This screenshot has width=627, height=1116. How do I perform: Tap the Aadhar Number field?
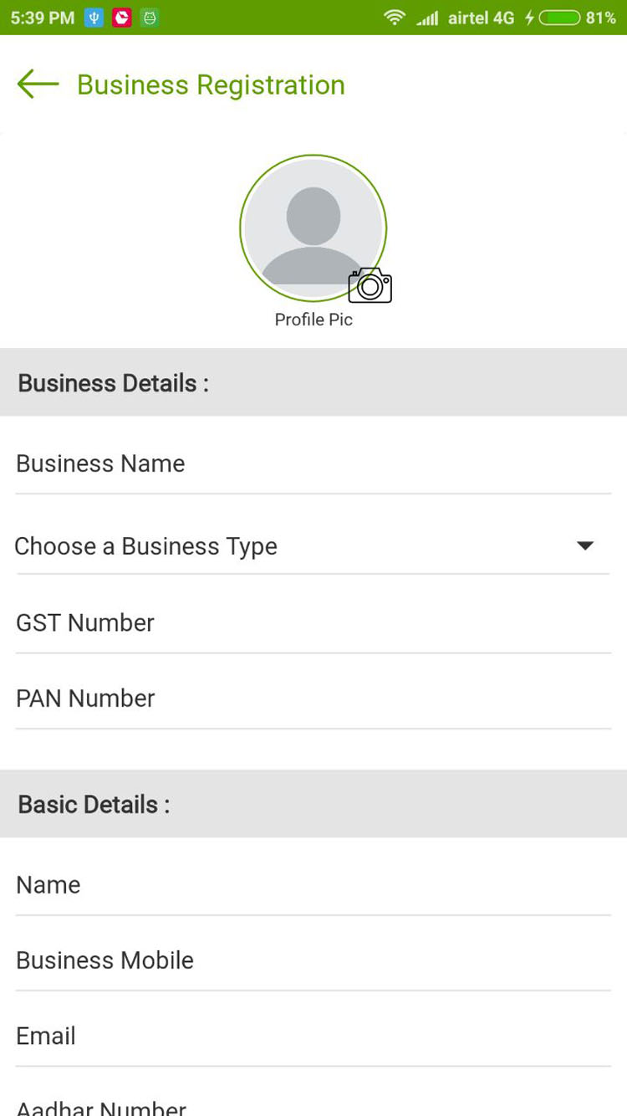(313, 1106)
